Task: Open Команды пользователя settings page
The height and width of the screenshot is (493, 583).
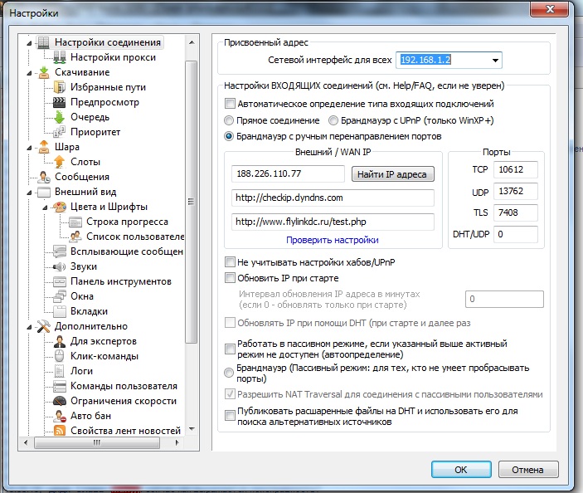Action: click(x=124, y=386)
